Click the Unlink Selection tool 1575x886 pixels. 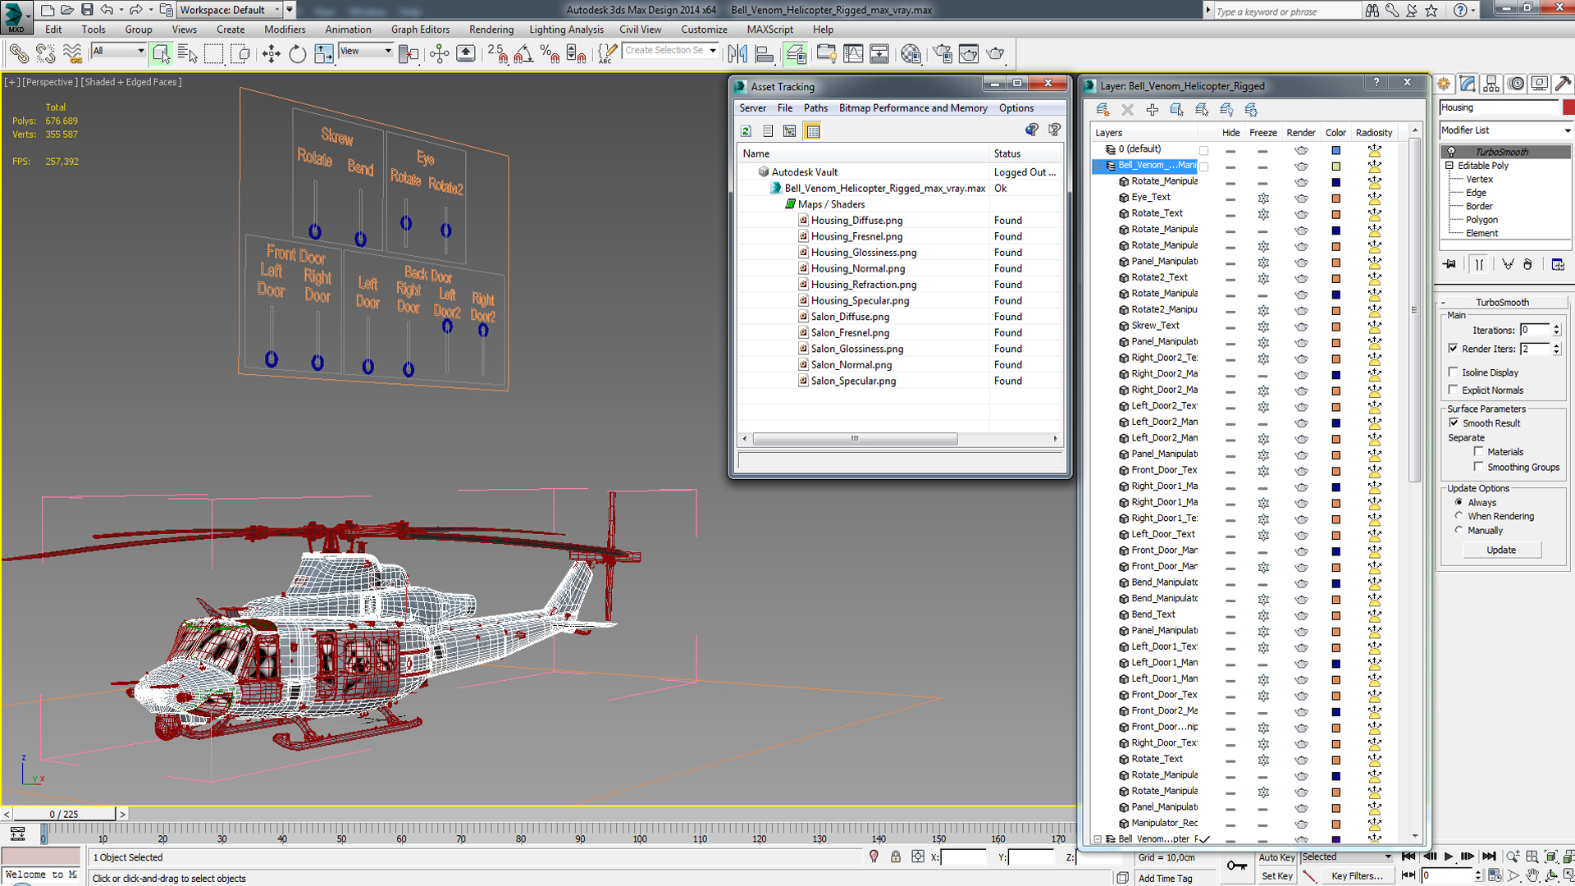pos(45,54)
